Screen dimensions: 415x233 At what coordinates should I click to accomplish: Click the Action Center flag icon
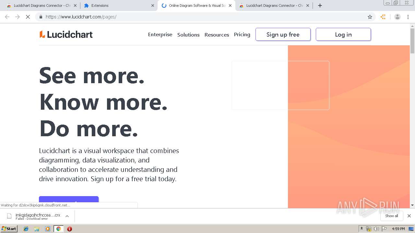pyautogui.click(x=384, y=229)
